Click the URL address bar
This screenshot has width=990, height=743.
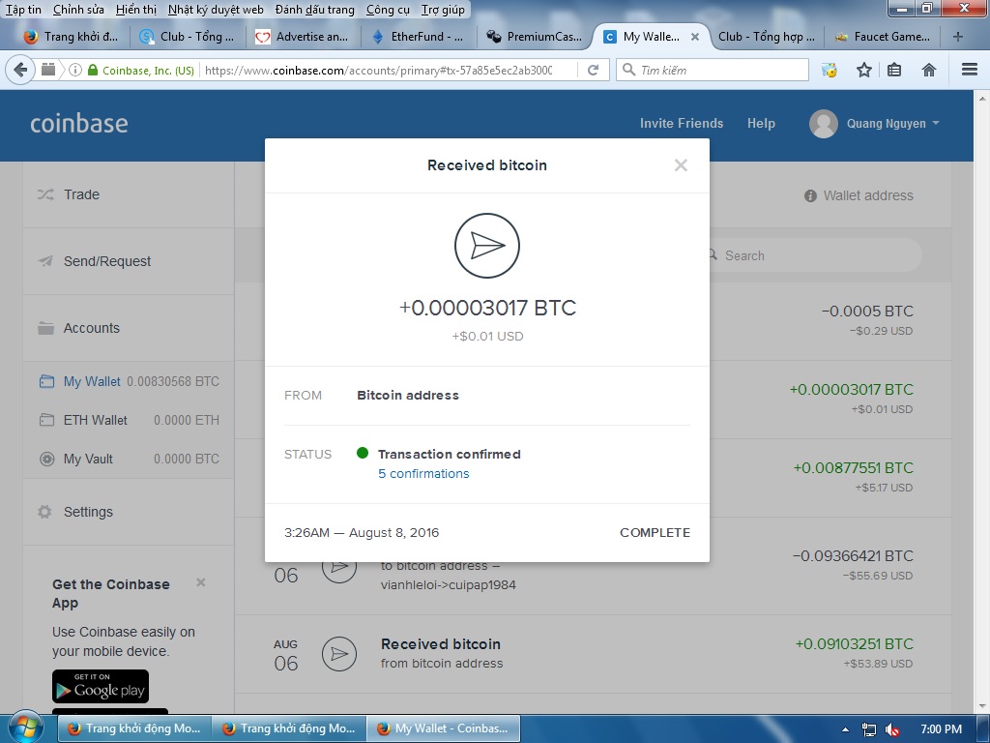379,70
